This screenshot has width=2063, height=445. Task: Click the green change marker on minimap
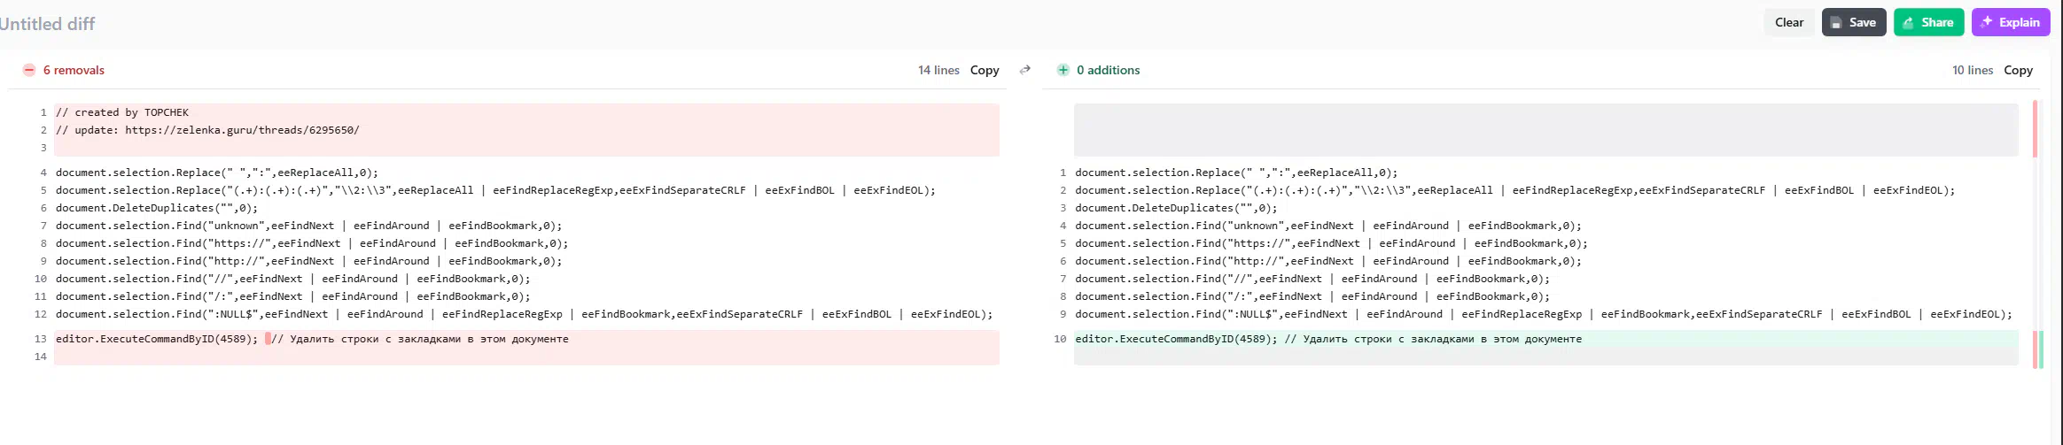(x=2041, y=349)
